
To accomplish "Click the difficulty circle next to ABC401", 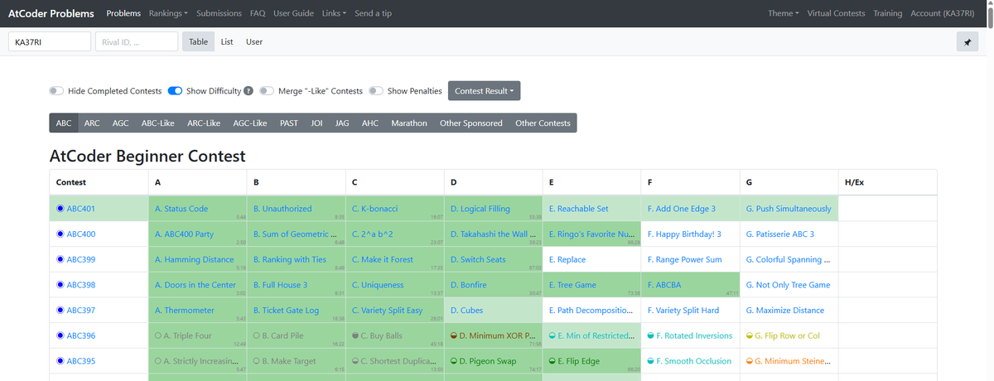I will (x=60, y=209).
